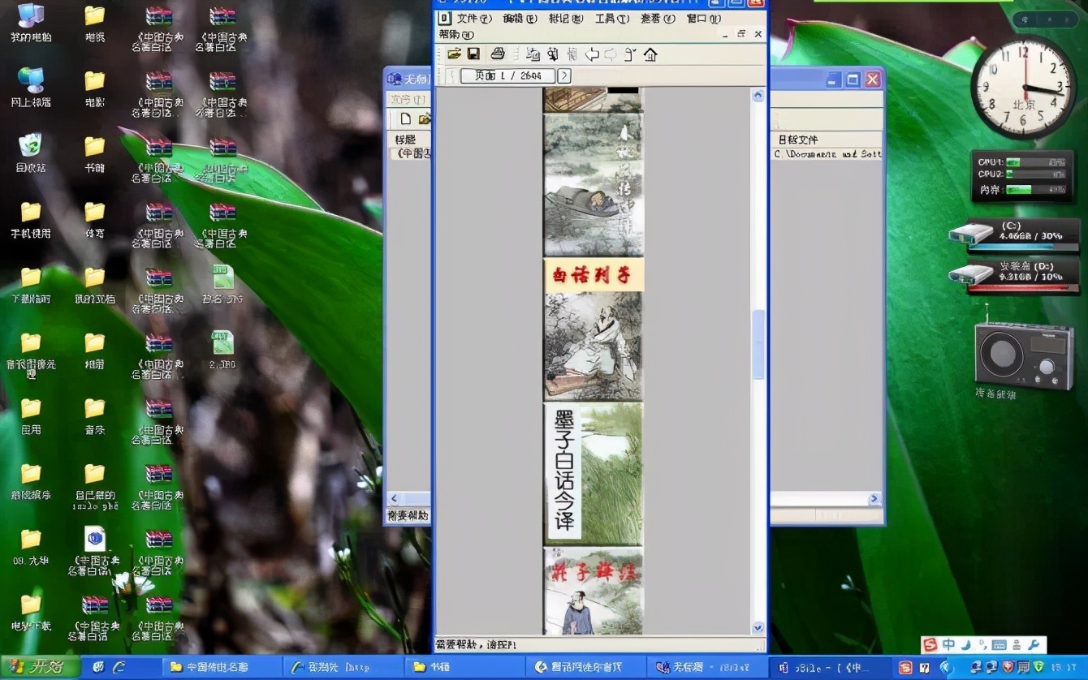The width and height of the screenshot is (1088, 680).
Task: Click Internet Explorer quick launch icon
Action: tap(119, 667)
